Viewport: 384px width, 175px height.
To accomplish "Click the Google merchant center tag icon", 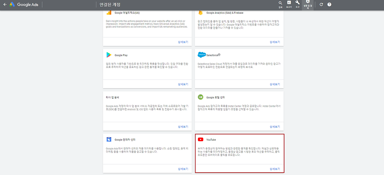I will point(109,139).
